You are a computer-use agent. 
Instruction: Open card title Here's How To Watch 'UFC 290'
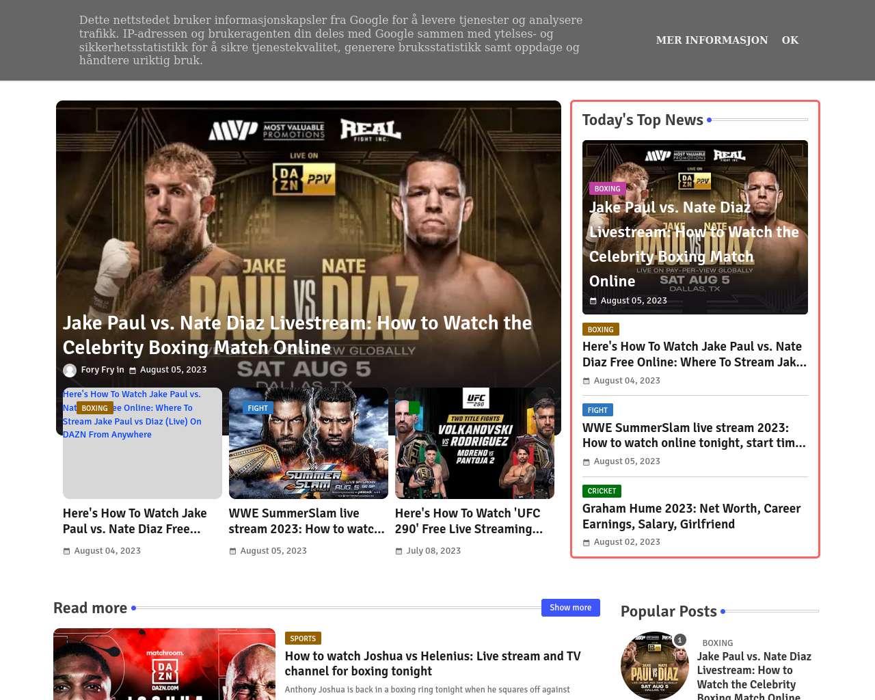(x=469, y=521)
